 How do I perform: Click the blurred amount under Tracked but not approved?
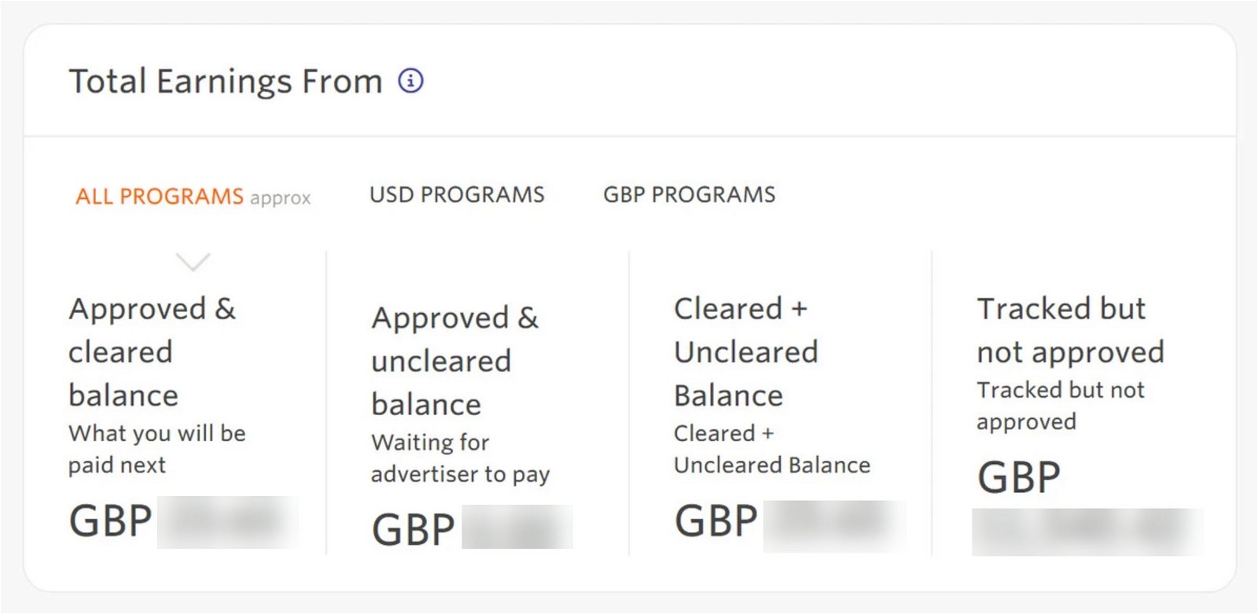click(1087, 532)
